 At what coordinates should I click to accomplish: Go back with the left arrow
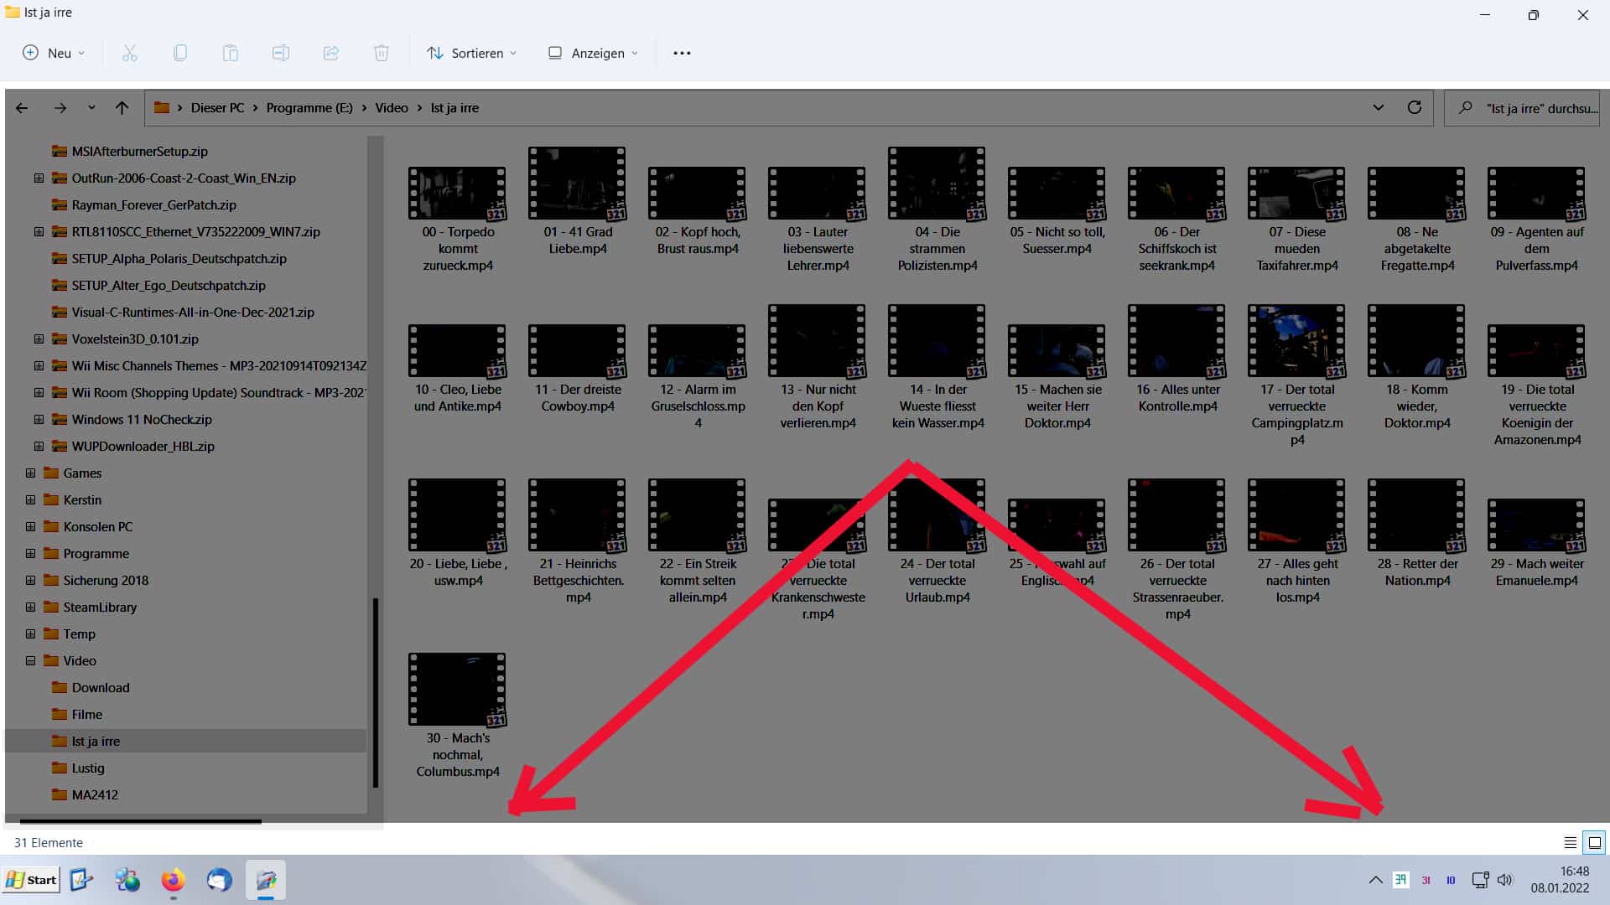23,108
